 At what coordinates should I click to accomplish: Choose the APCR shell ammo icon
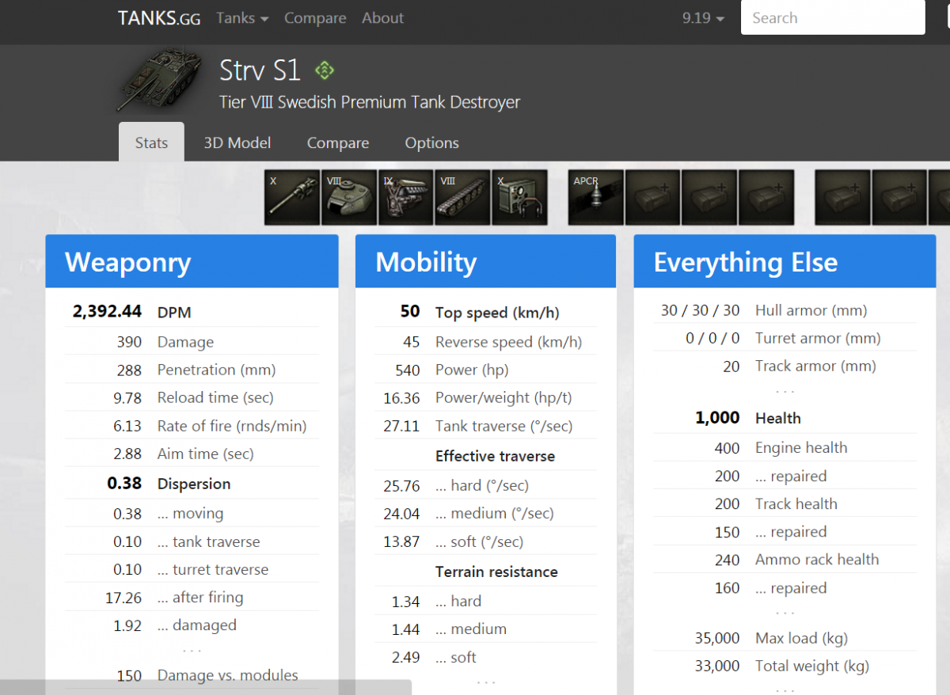pos(596,197)
